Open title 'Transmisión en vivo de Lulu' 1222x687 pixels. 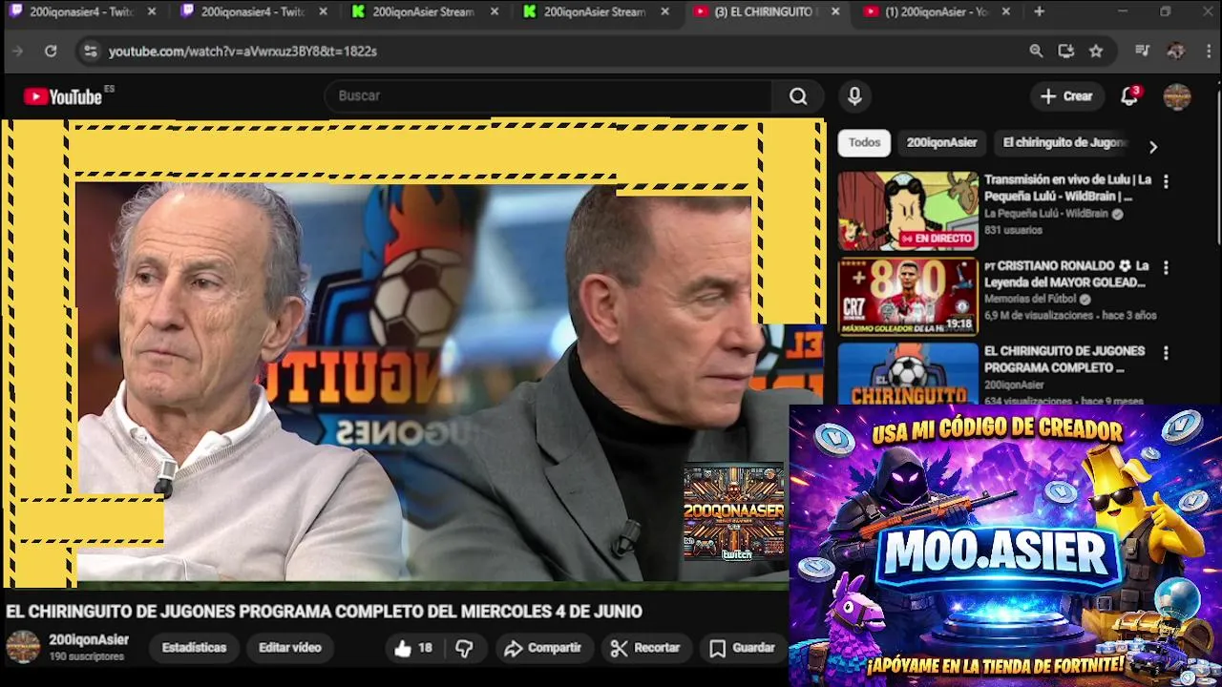[x=1067, y=188]
